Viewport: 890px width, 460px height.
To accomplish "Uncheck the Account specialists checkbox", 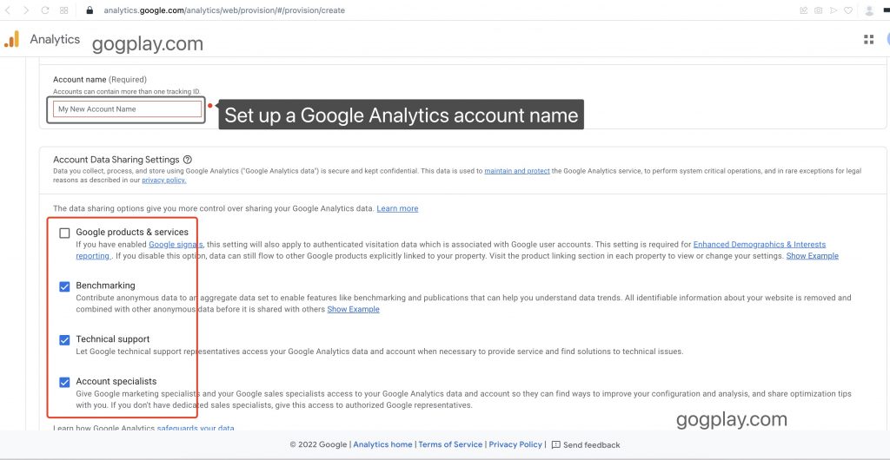I will tap(64, 383).
